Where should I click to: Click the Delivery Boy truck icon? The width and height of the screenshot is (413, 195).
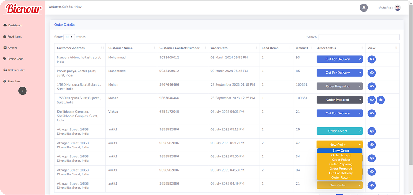(5, 70)
